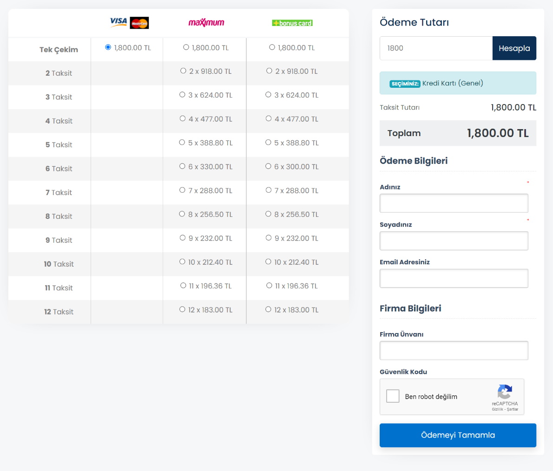Open the reCAPTCHA Gizlilik link
The image size is (553, 471).
coord(497,409)
